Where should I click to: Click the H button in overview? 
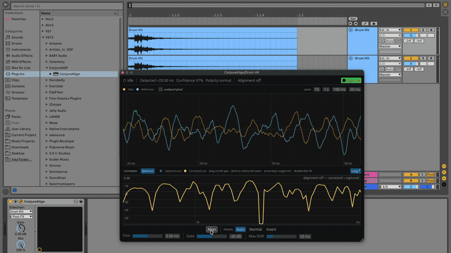click(429, 5)
